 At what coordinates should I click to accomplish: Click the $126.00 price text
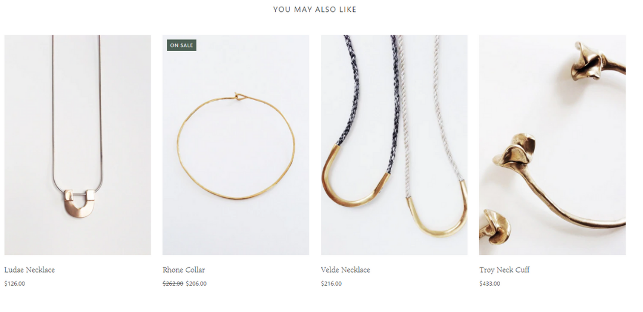(15, 283)
